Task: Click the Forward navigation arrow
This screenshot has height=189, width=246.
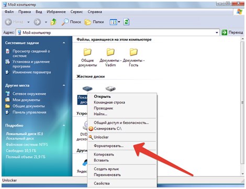Action: (x=37, y=22)
